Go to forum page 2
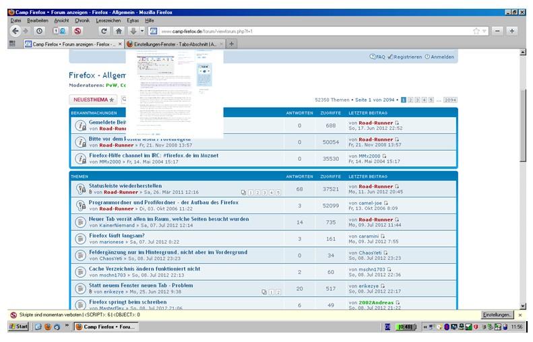Image resolution: width=533 pixels, height=342 pixels. point(410,100)
